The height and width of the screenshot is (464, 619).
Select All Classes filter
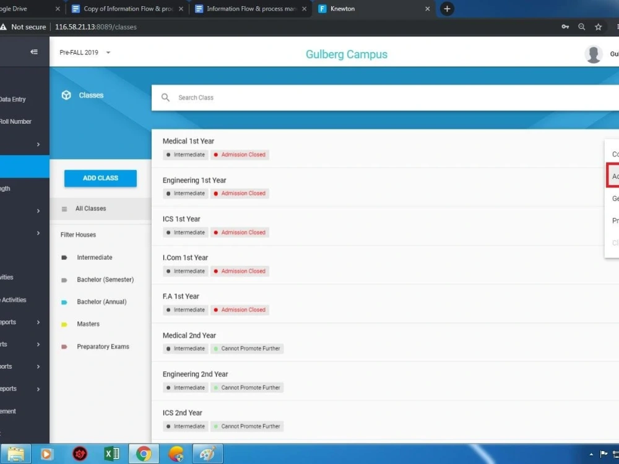pyautogui.click(x=100, y=208)
